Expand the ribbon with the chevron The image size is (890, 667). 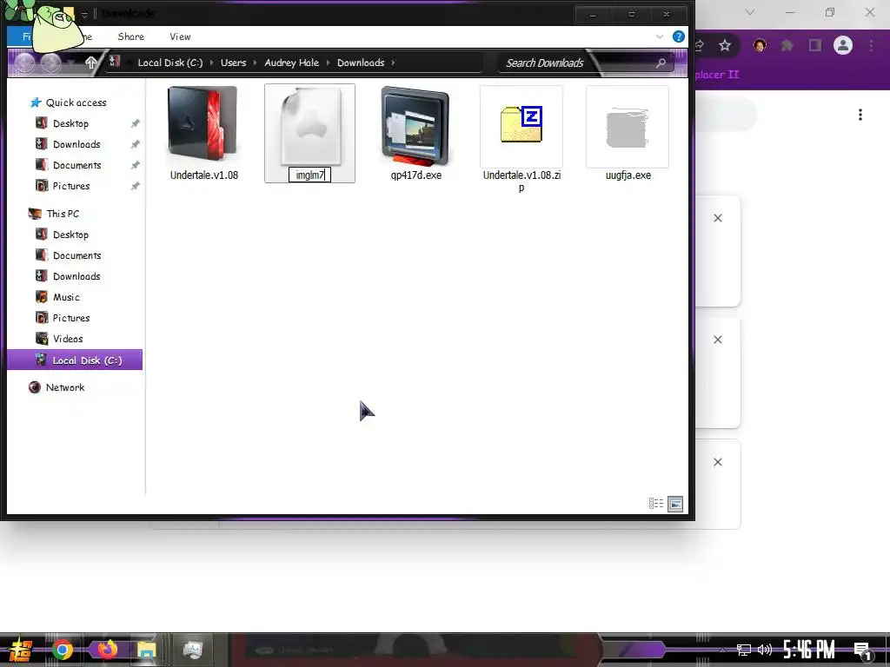(660, 36)
